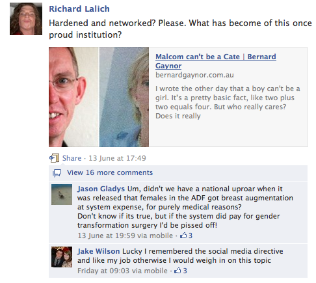The height and width of the screenshot is (283, 316).
Task: Click the Friday at 09:03 comment timestamp
Action: pyautogui.click(x=103, y=271)
